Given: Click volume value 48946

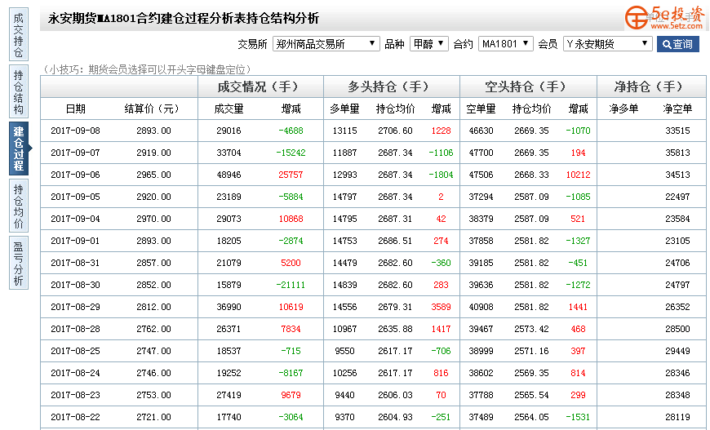Looking at the screenshot, I should (229, 175).
